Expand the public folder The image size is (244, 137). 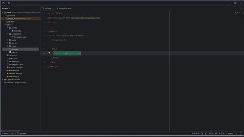(5, 22)
